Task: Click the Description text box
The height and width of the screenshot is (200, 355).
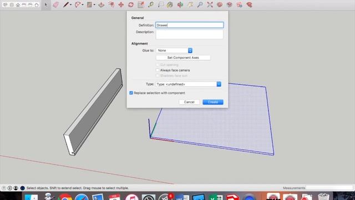Action: [190, 34]
